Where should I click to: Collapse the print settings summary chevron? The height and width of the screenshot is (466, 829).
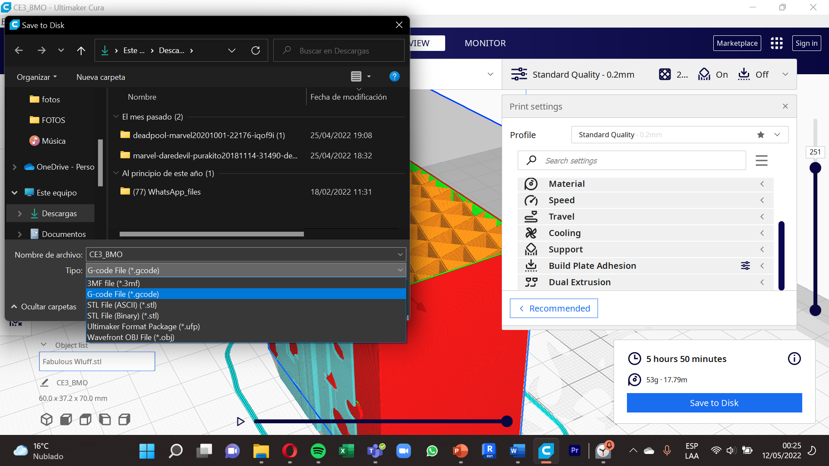(785, 74)
